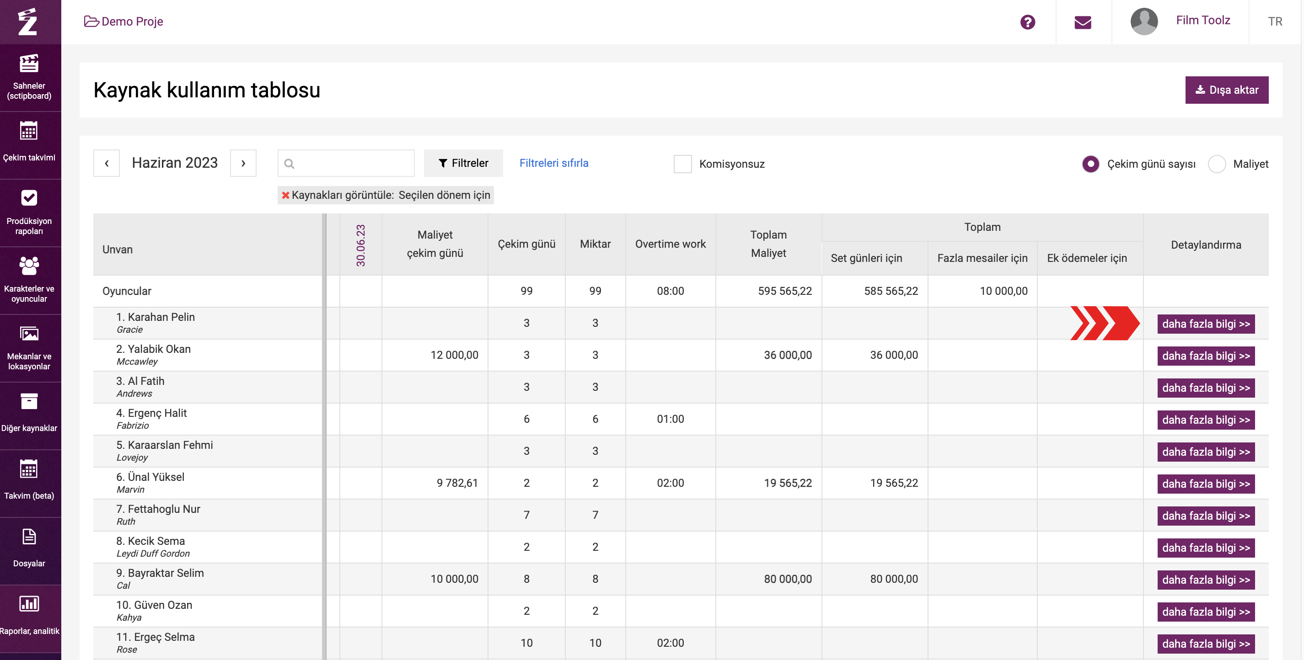Open the TR language selector
Viewport: 1304px width, 660px height.
1275,21
